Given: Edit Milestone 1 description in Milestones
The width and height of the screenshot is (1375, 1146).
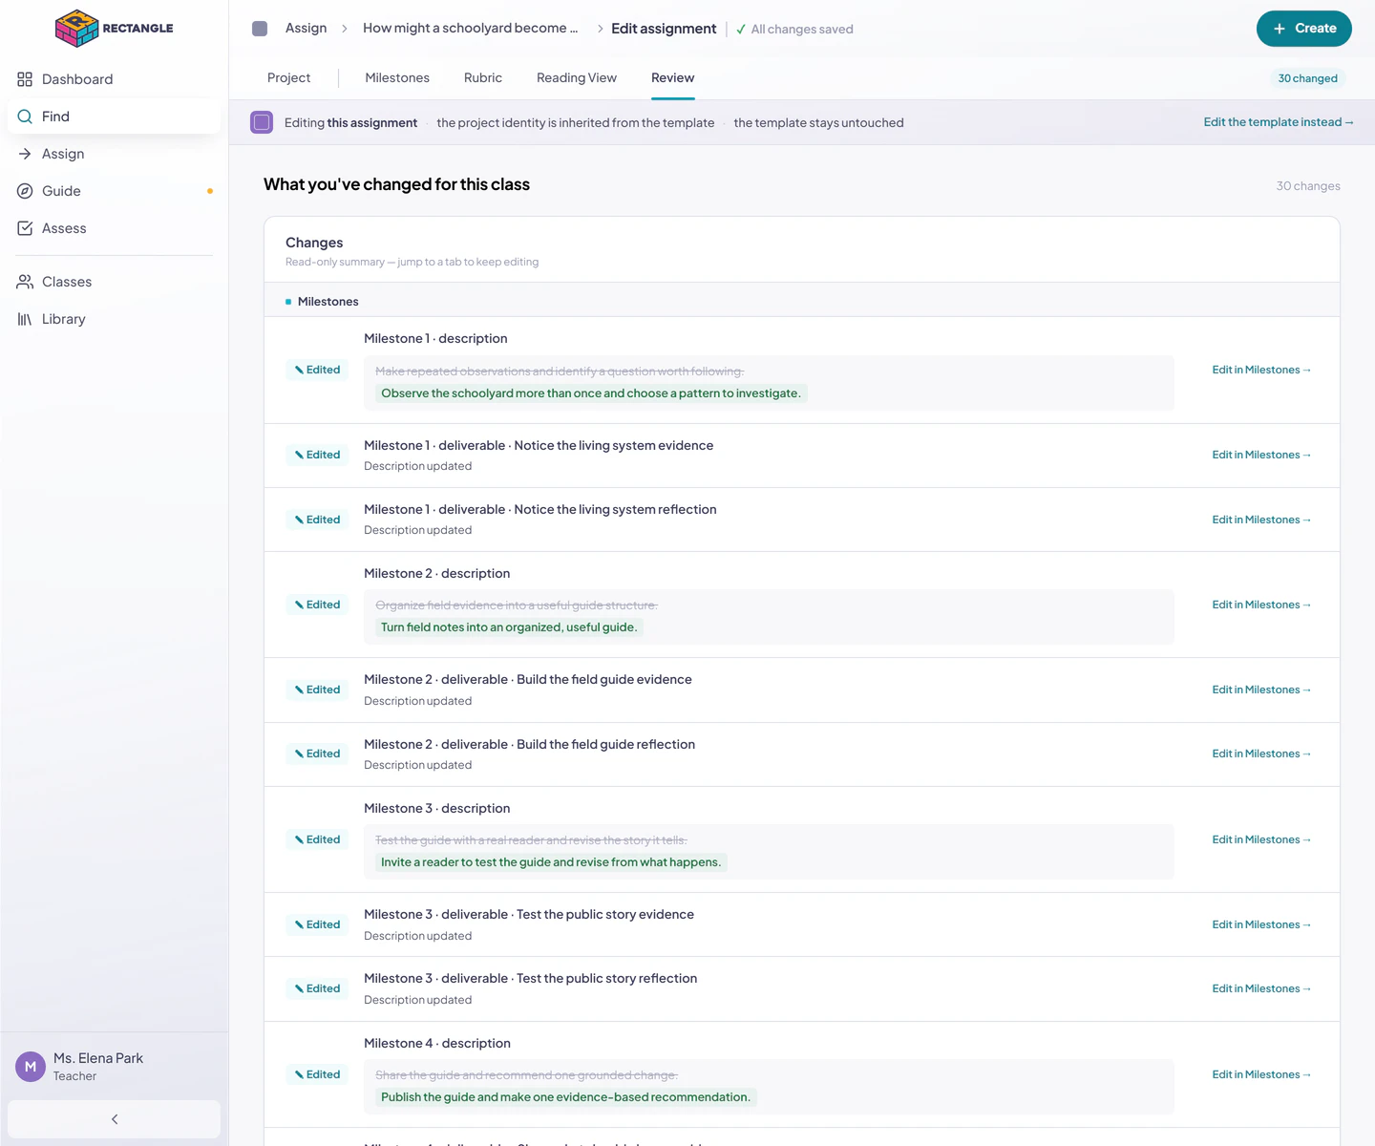Looking at the screenshot, I should coord(1261,371).
